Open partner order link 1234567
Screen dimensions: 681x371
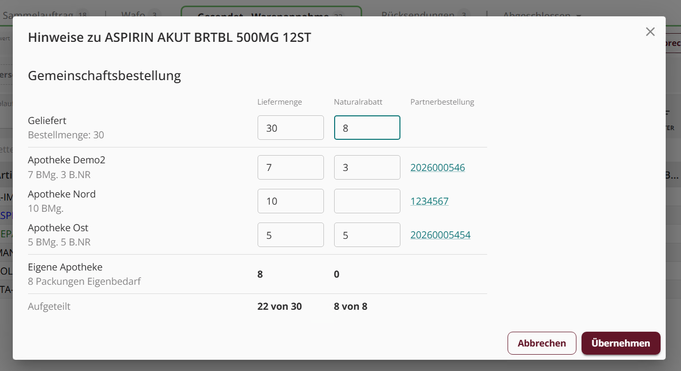430,201
